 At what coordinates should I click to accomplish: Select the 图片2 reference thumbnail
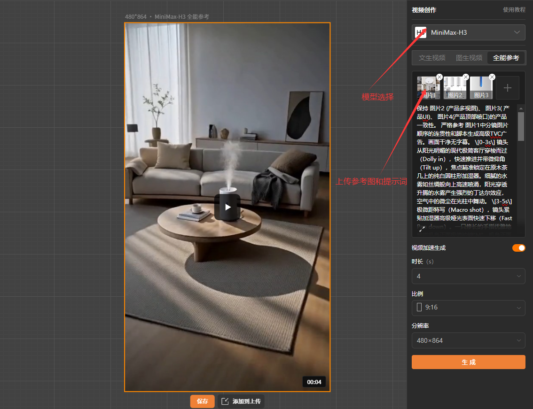click(455, 88)
